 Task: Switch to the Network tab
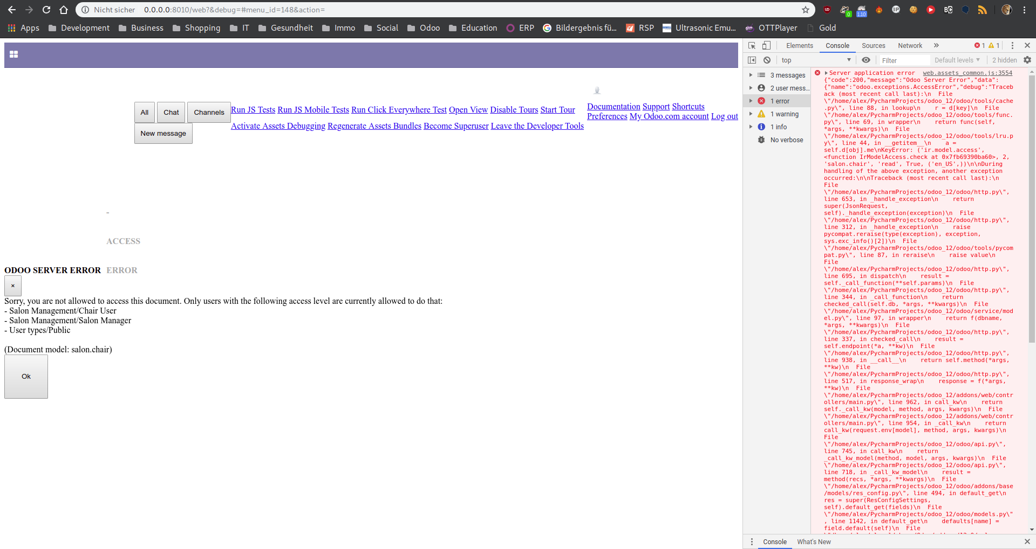point(910,46)
